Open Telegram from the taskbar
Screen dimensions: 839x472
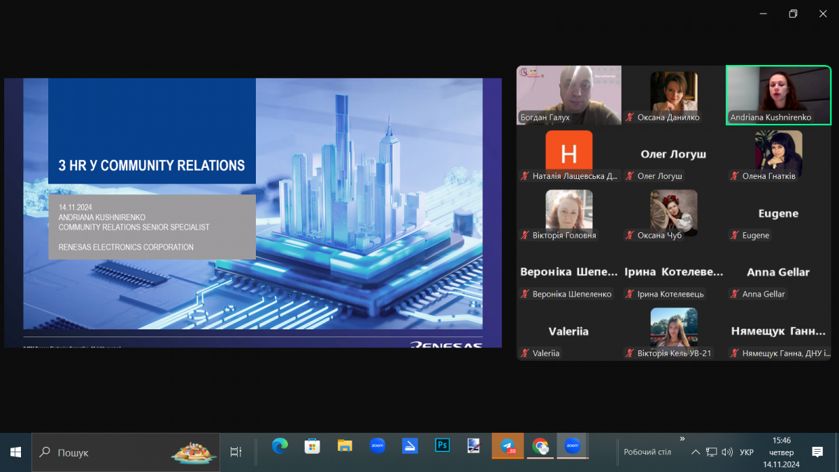tap(508, 446)
